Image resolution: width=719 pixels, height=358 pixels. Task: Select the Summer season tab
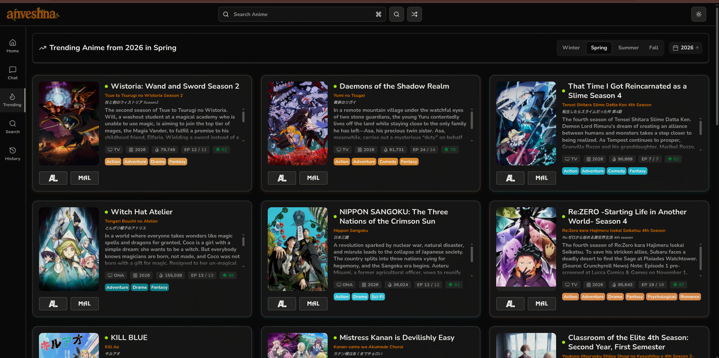(x=628, y=48)
